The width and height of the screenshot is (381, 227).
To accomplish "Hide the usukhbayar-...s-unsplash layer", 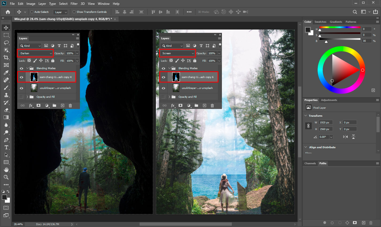I will pyautogui.click(x=21, y=88).
